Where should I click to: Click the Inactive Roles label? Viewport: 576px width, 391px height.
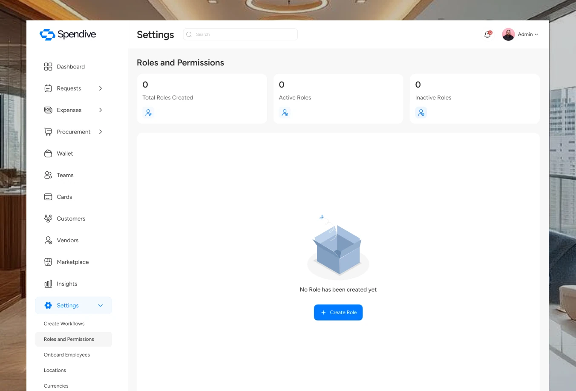pyautogui.click(x=433, y=98)
